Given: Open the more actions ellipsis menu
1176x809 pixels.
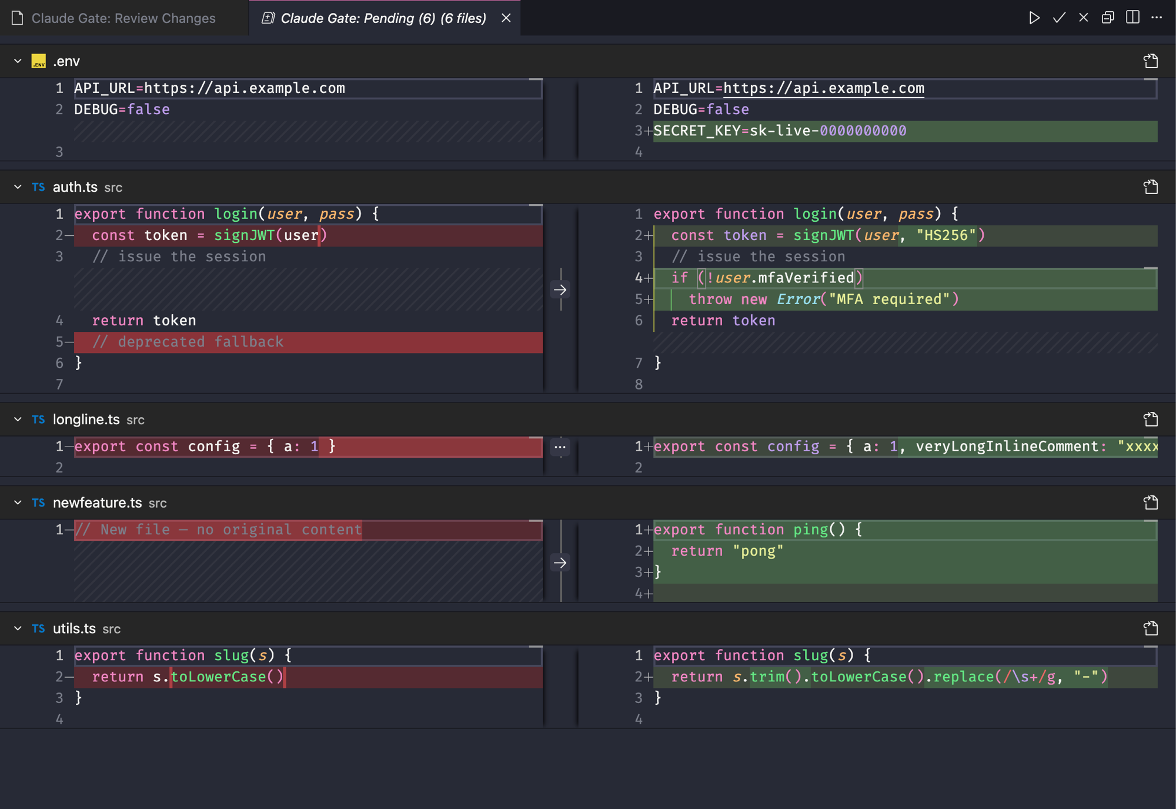Looking at the screenshot, I should click(1157, 18).
